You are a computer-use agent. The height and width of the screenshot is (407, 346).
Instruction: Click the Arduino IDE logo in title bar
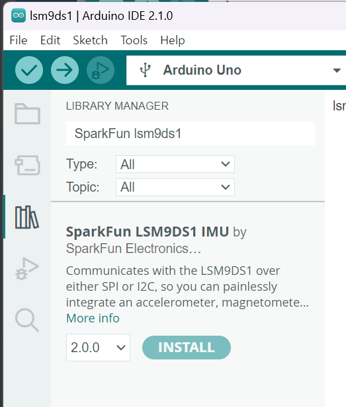pos(19,16)
